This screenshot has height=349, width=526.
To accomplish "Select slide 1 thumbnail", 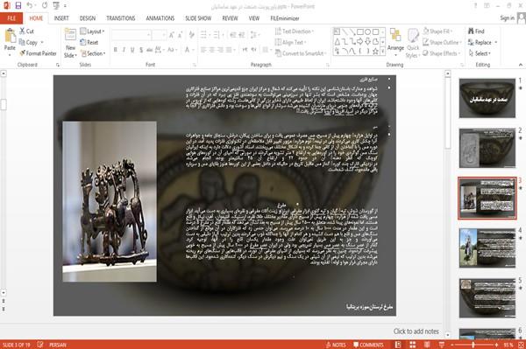I will tap(487, 98).
